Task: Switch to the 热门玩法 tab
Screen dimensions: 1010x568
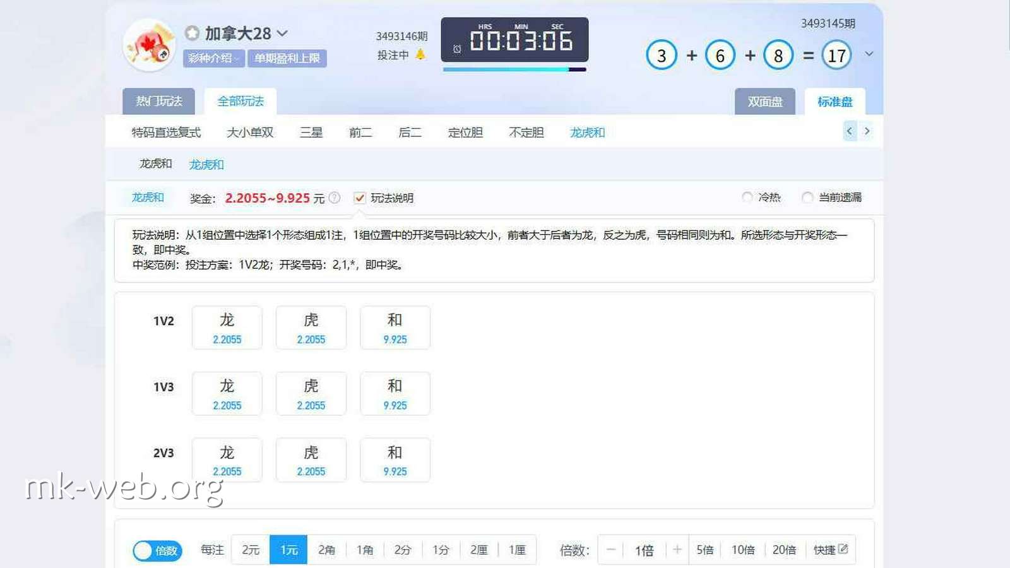Action: 159,101
